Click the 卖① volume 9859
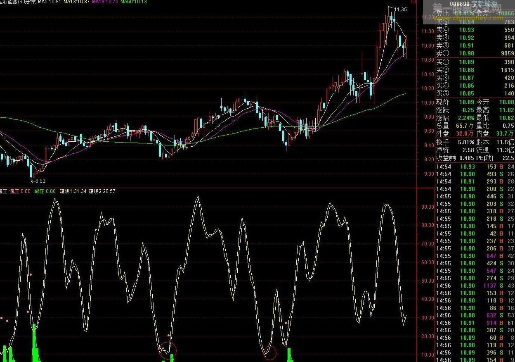The image size is (515, 362). click(507, 53)
